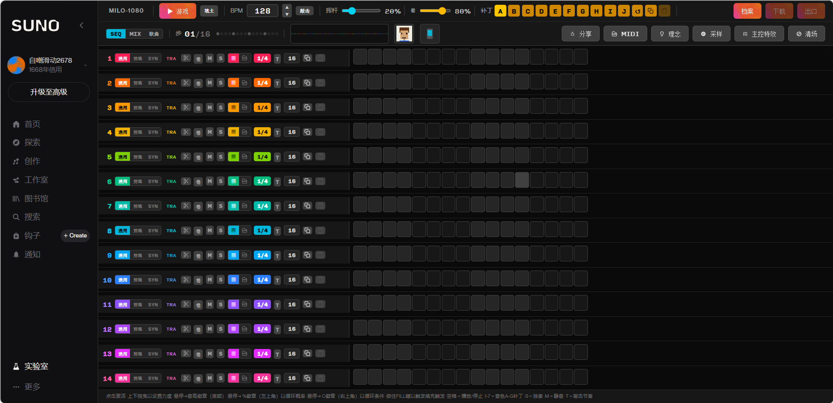Open the 实验室 lab item in sidebar
The width and height of the screenshot is (833, 403).
36,366
